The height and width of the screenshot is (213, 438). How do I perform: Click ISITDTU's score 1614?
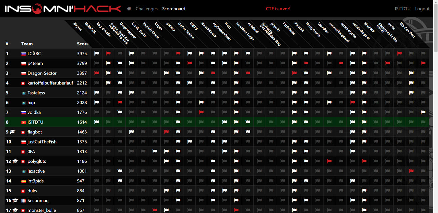pyautogui.click(x=82, y=122)
